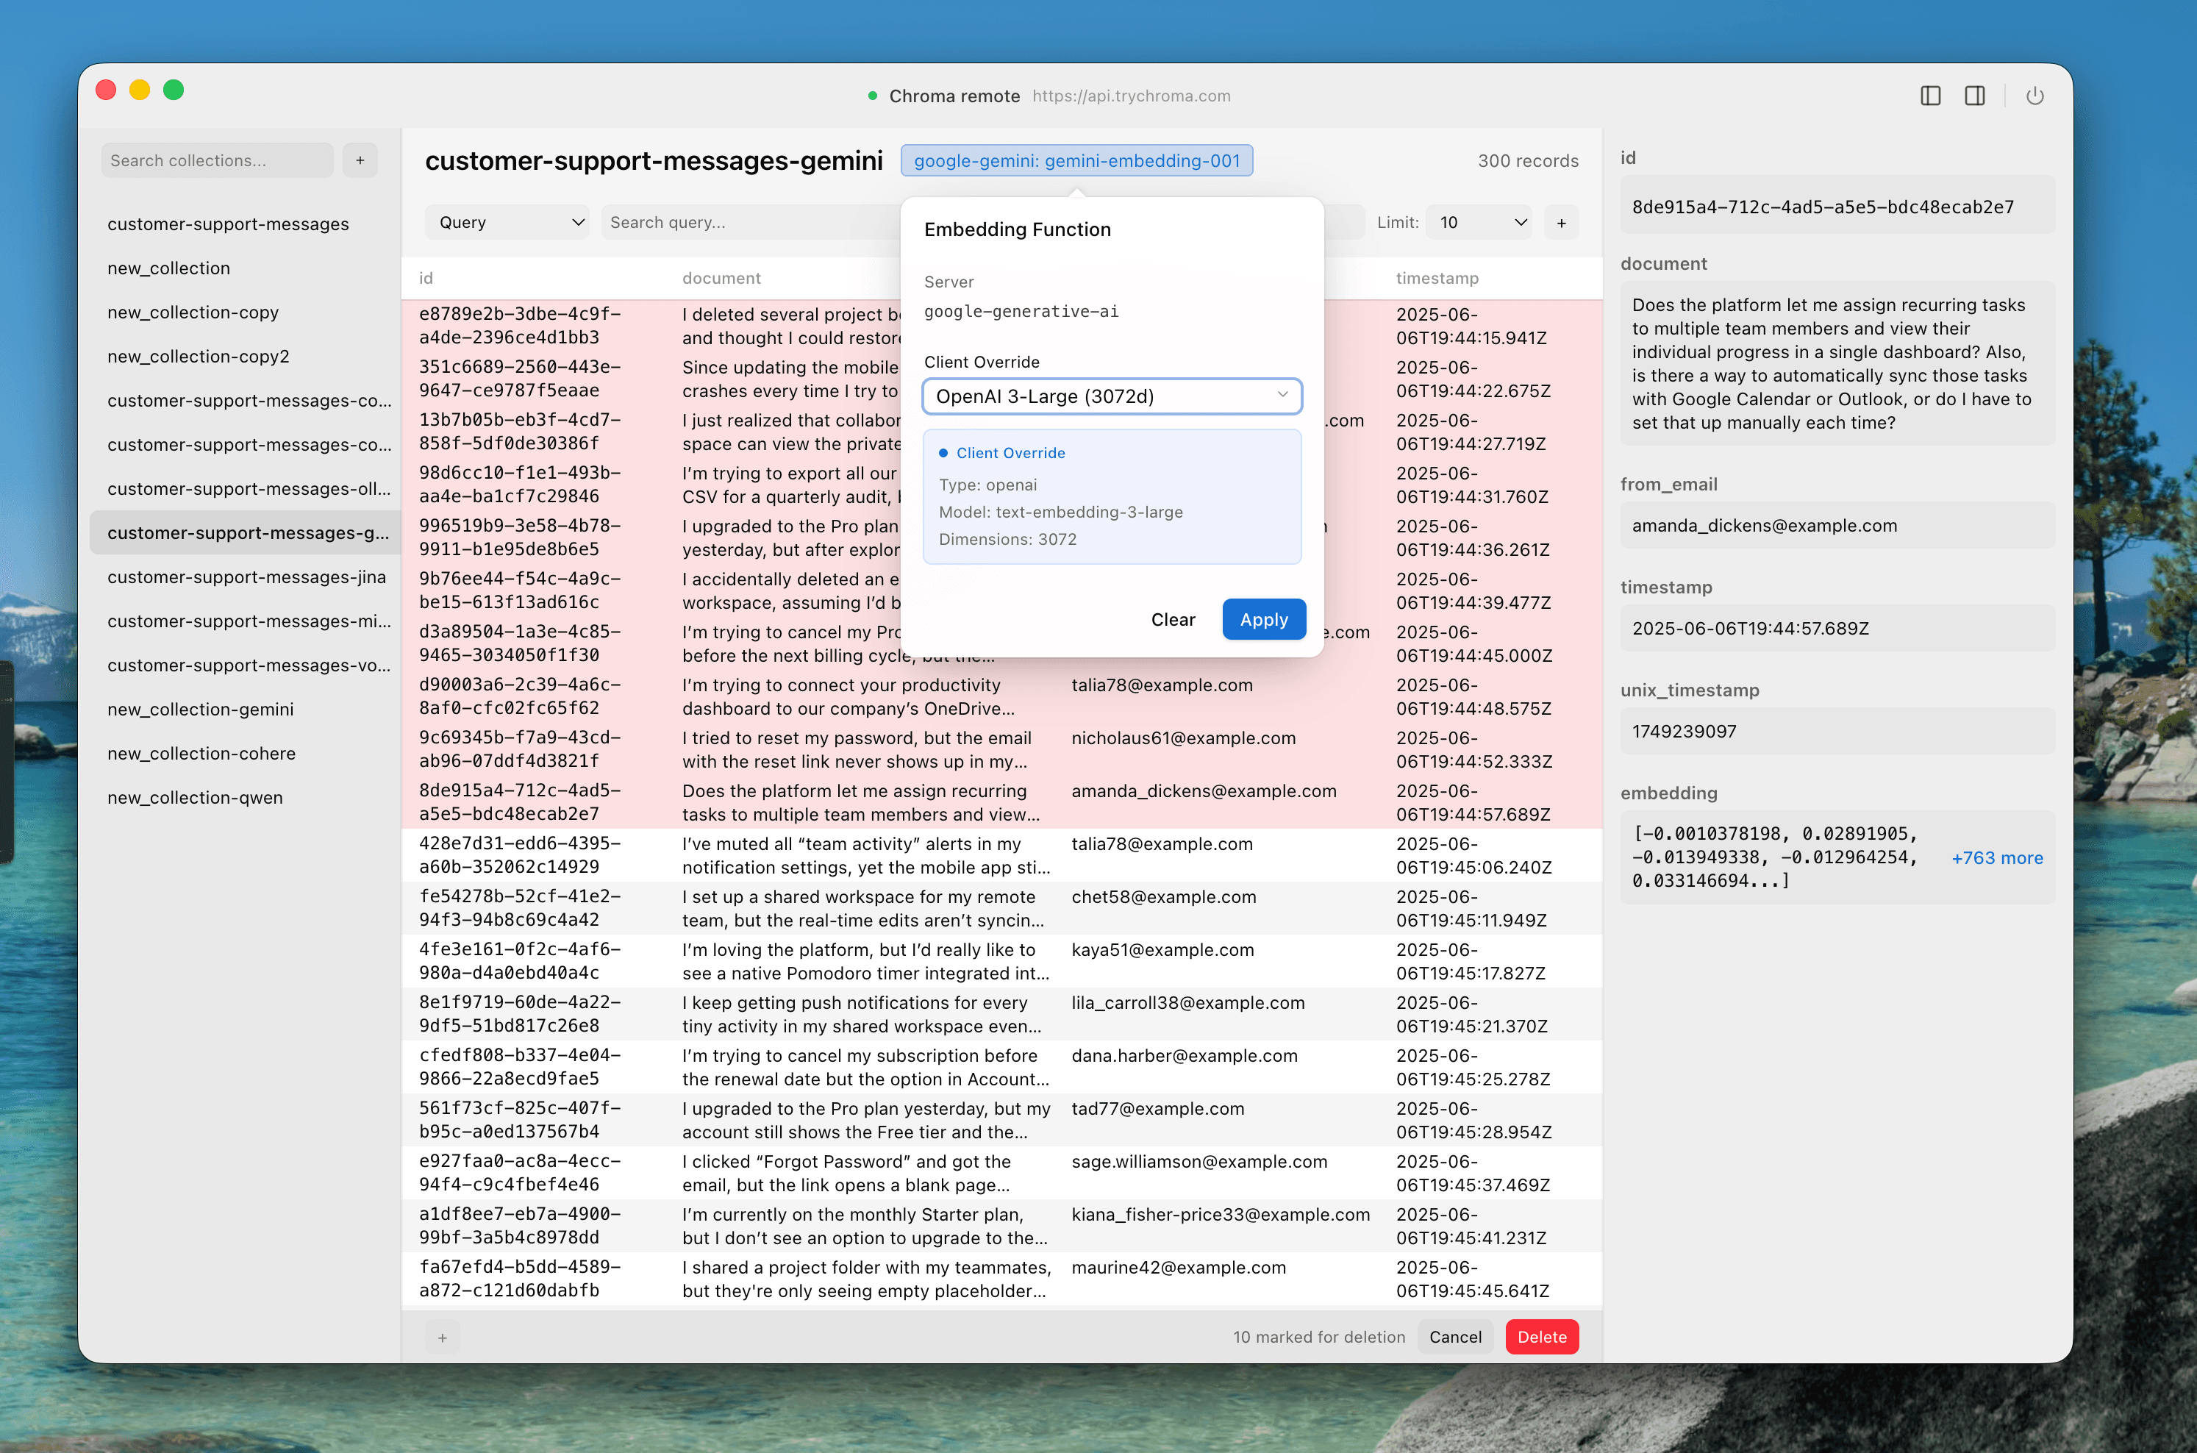Expand embedding via +763 more link
Image resolution: width=2197 pixels, height=1453 pixels.
[x=1996, y=857]
